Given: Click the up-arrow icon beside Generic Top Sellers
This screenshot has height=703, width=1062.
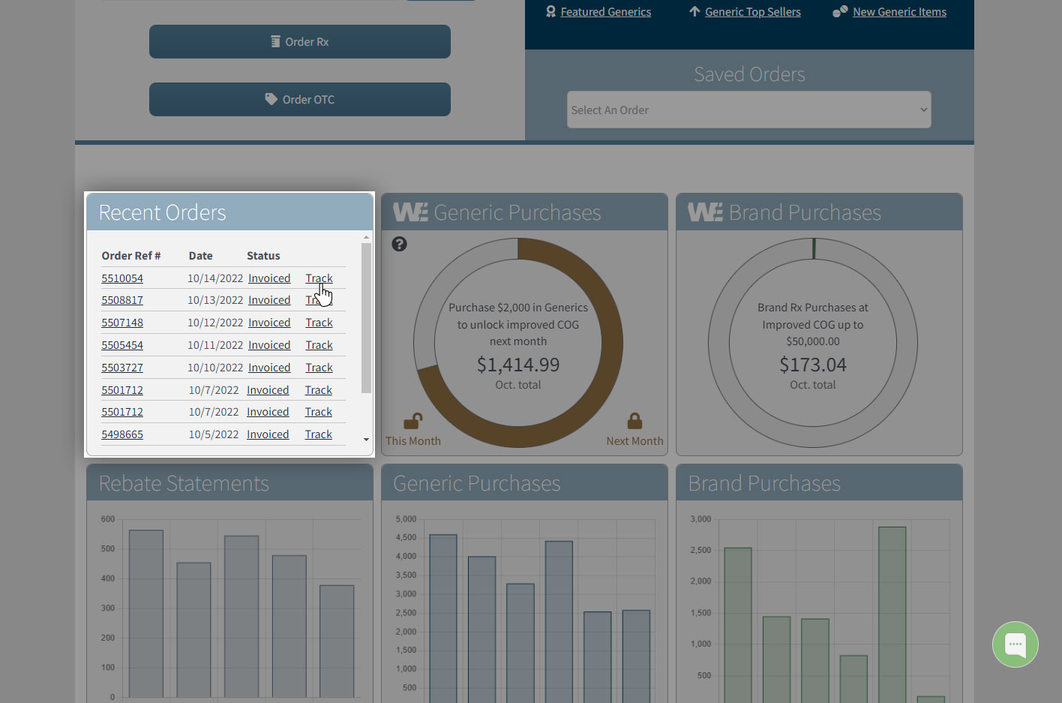Looking at the screenshot, I should click(694, 11).
